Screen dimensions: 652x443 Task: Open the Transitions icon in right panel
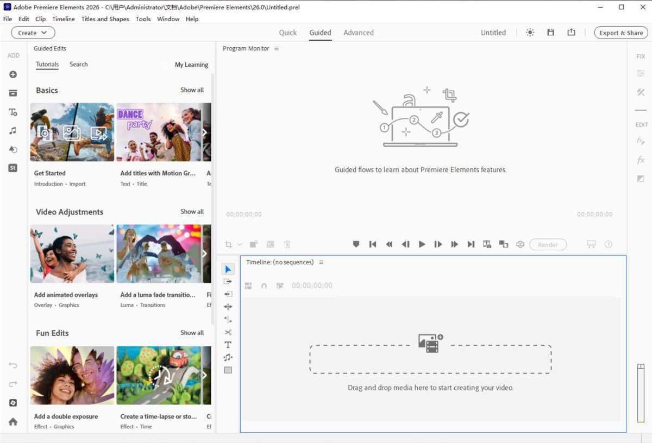pyautogui.click(x=641, y=179)
